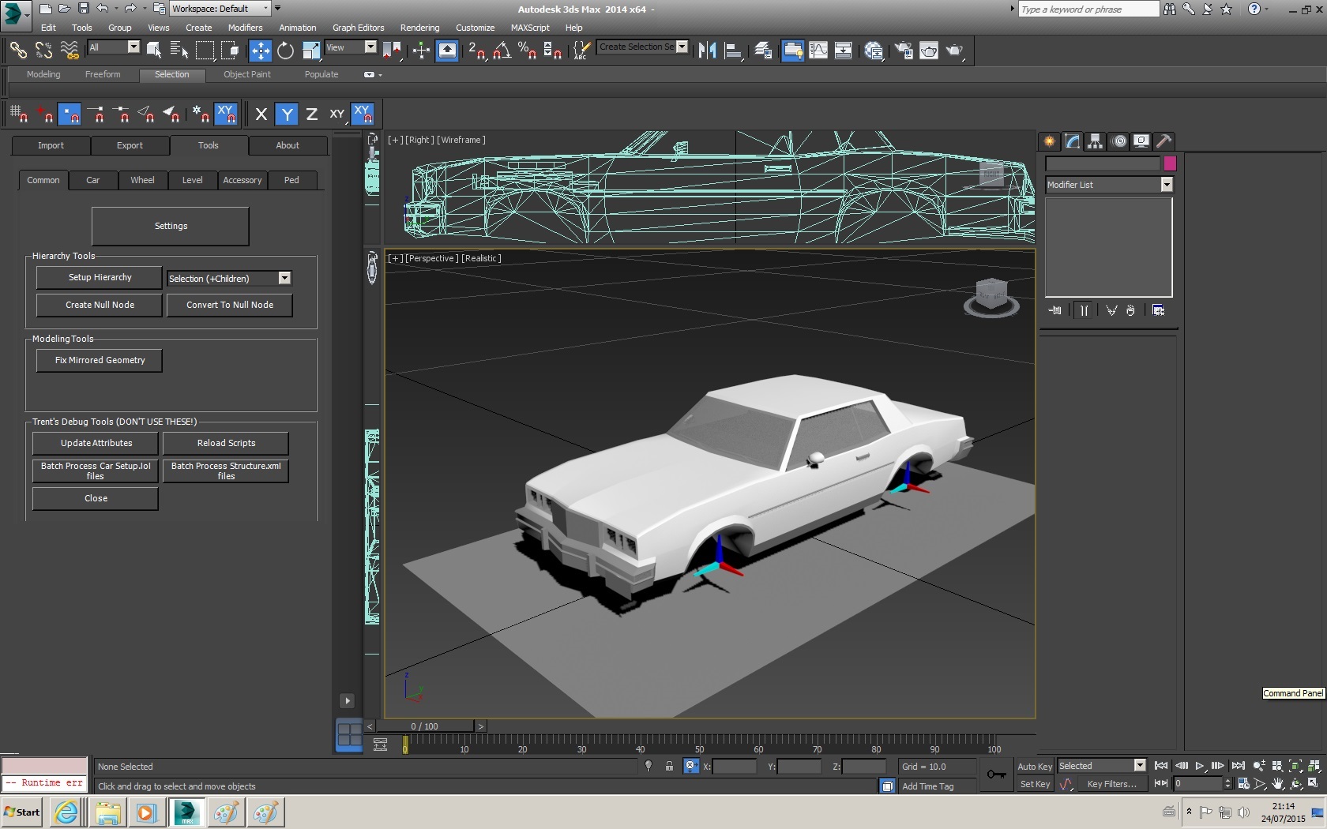Image resolution: width=1327 pixels, height=829 pixels.
Task: Activate the Rotate tool in main toolbar
Action: point(285,51)
